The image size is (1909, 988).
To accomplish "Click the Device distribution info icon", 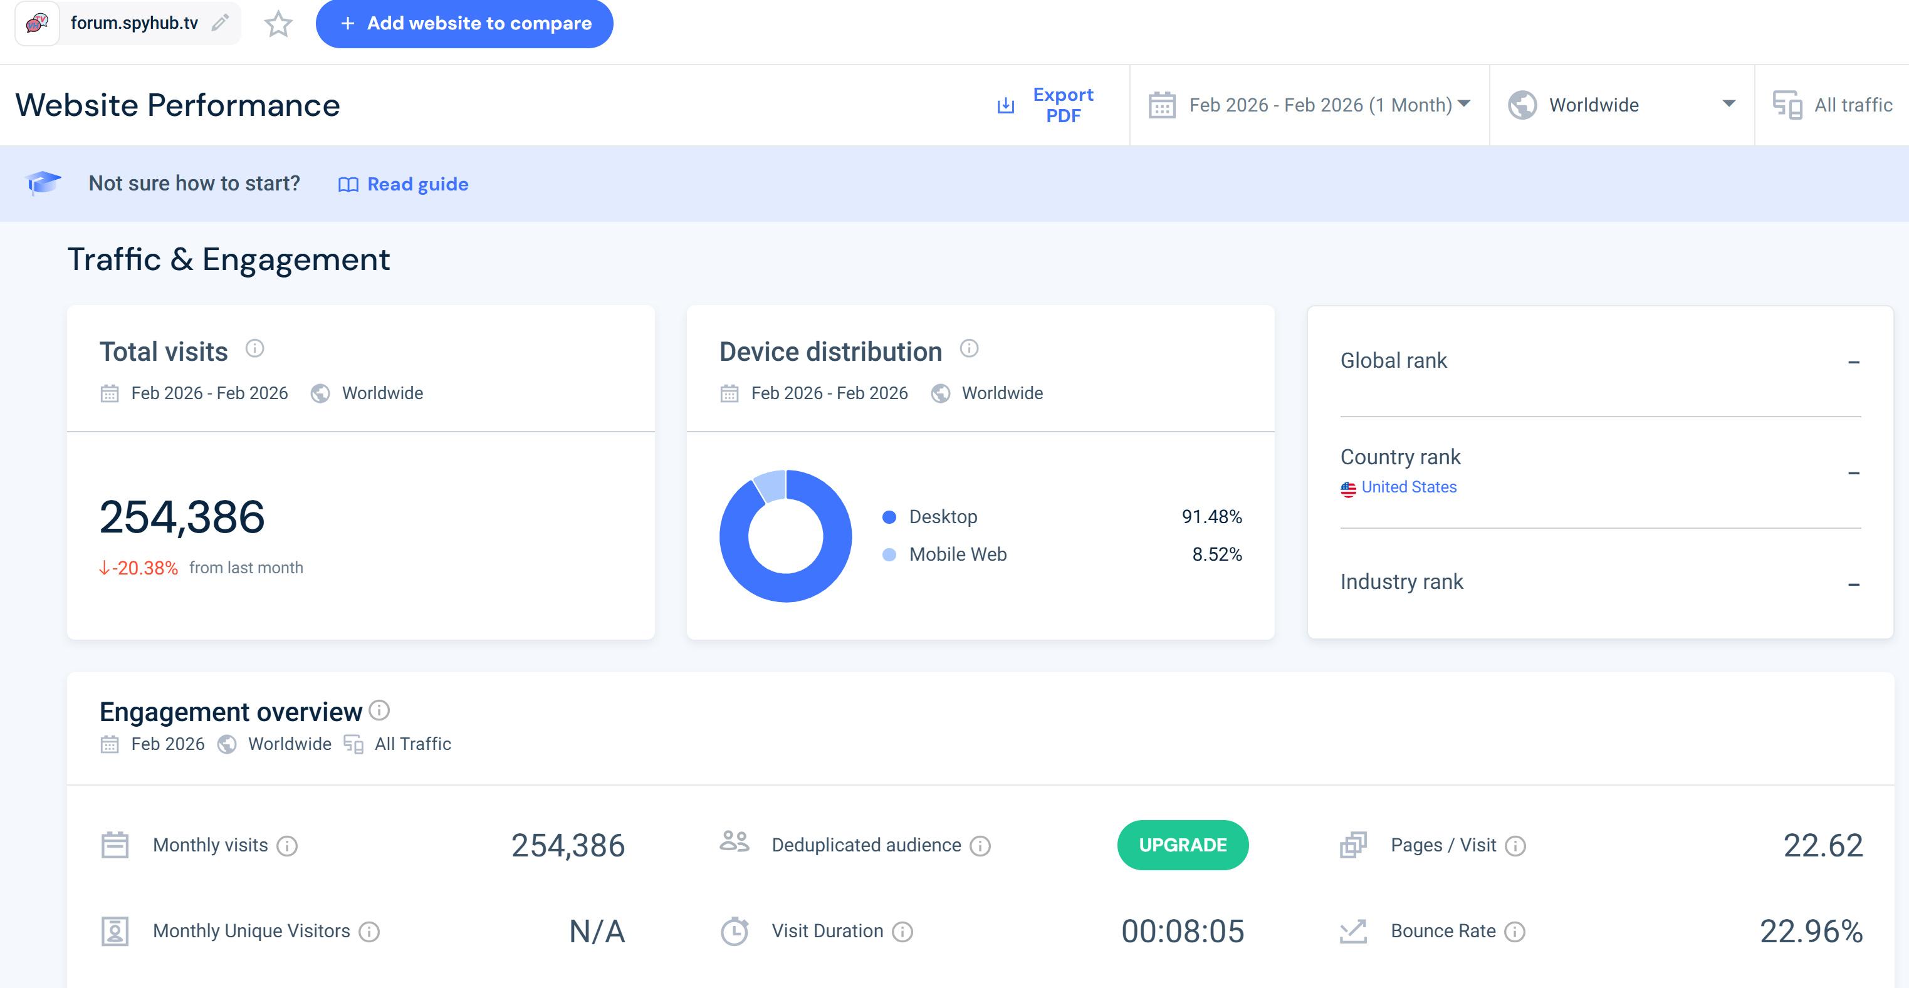I will click(x=968, y=348).
